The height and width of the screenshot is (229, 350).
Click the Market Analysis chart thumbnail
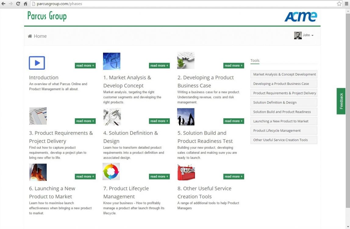112,61
